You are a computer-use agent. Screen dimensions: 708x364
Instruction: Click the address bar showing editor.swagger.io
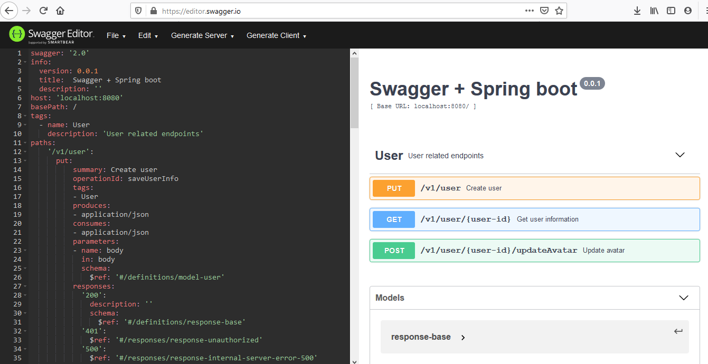(x=338, y=11)
